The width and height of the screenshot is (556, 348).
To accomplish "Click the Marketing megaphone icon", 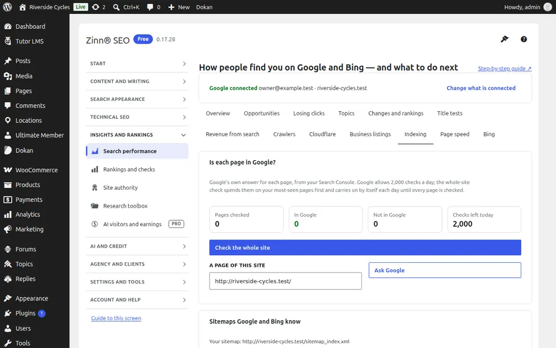I will pos(8,230).
